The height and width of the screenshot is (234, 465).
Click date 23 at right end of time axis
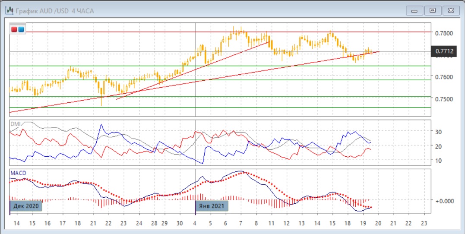(424, 224)
